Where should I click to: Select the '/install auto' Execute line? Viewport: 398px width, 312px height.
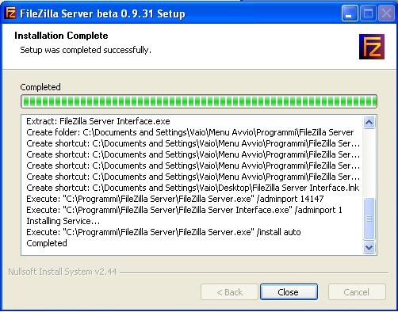(x=163, y=232)
